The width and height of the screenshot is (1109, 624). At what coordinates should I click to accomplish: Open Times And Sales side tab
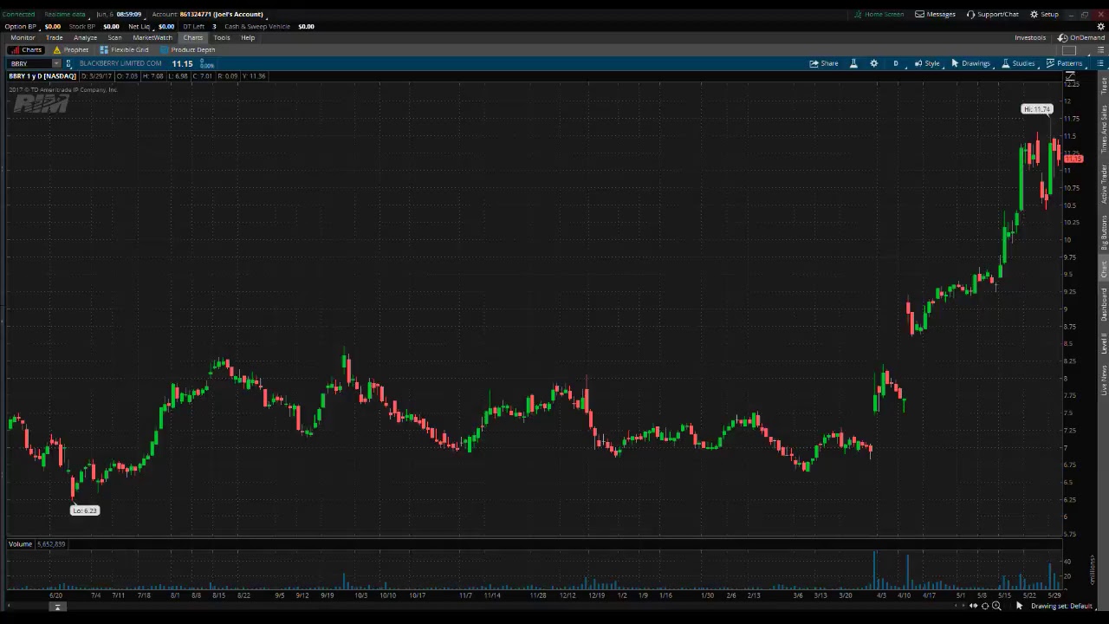(x=1104, y=129)
